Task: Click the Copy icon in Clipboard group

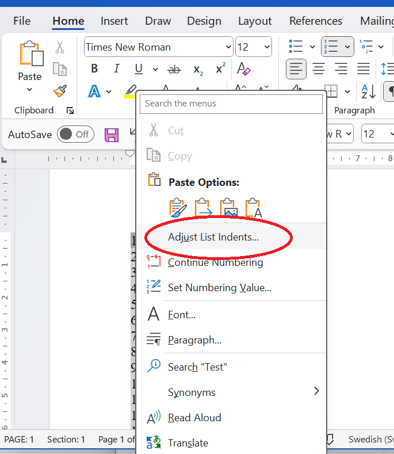Action: 60,69
